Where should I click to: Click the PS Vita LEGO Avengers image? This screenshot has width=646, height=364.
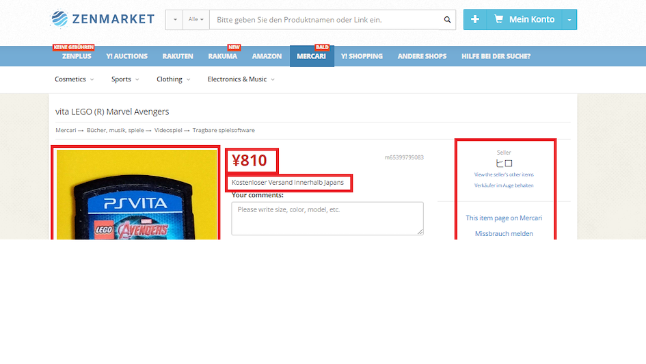(136, 194)
